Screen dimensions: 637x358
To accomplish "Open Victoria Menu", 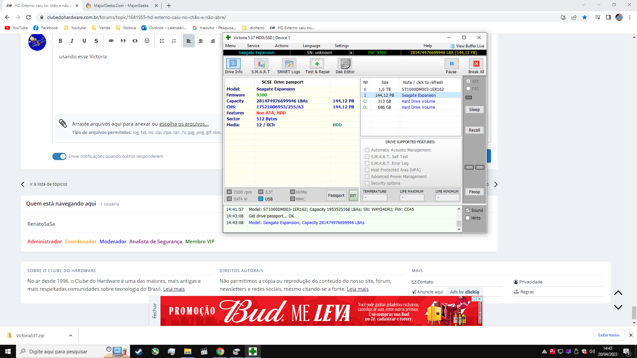I will point(230,46).
